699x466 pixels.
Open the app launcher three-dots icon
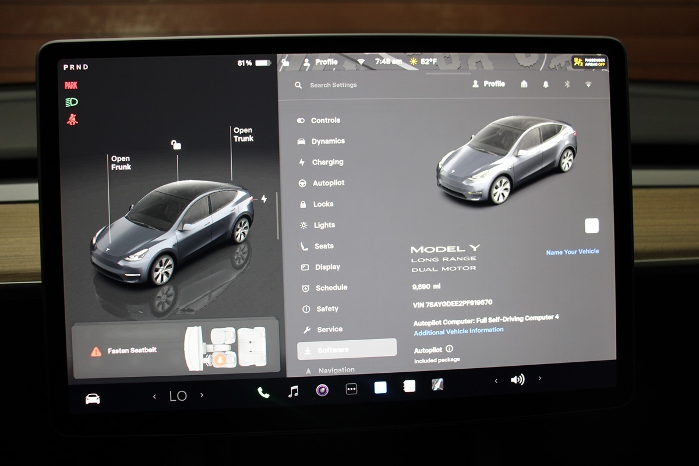(x=351, y=389)
